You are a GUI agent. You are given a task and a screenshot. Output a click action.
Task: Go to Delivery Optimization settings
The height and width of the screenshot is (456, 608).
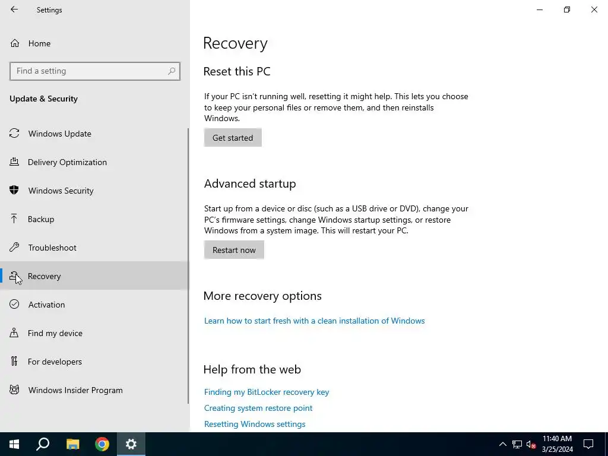pyautogui.click(x=94, y=162)
